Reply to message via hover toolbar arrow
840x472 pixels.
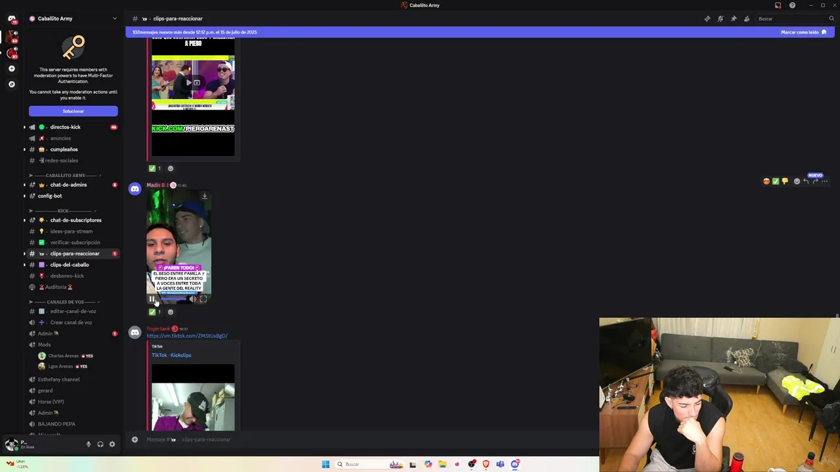[x=806, y=182]
